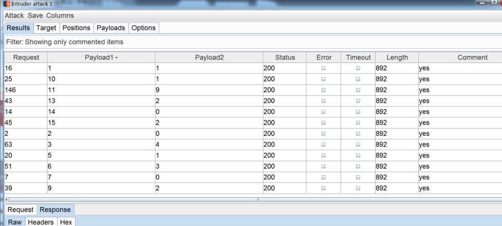
Task: Click the scrollbar left arrow
Action: point(6,199)
